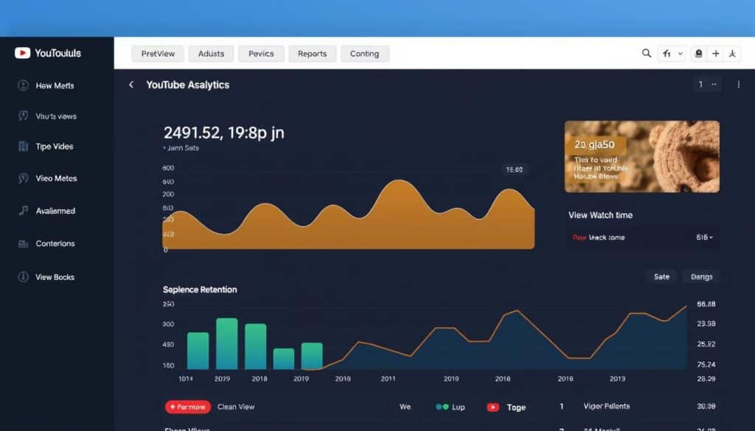Click the Conterions sidebar icon
755x431 pixels.
click(x=23, y=243)
